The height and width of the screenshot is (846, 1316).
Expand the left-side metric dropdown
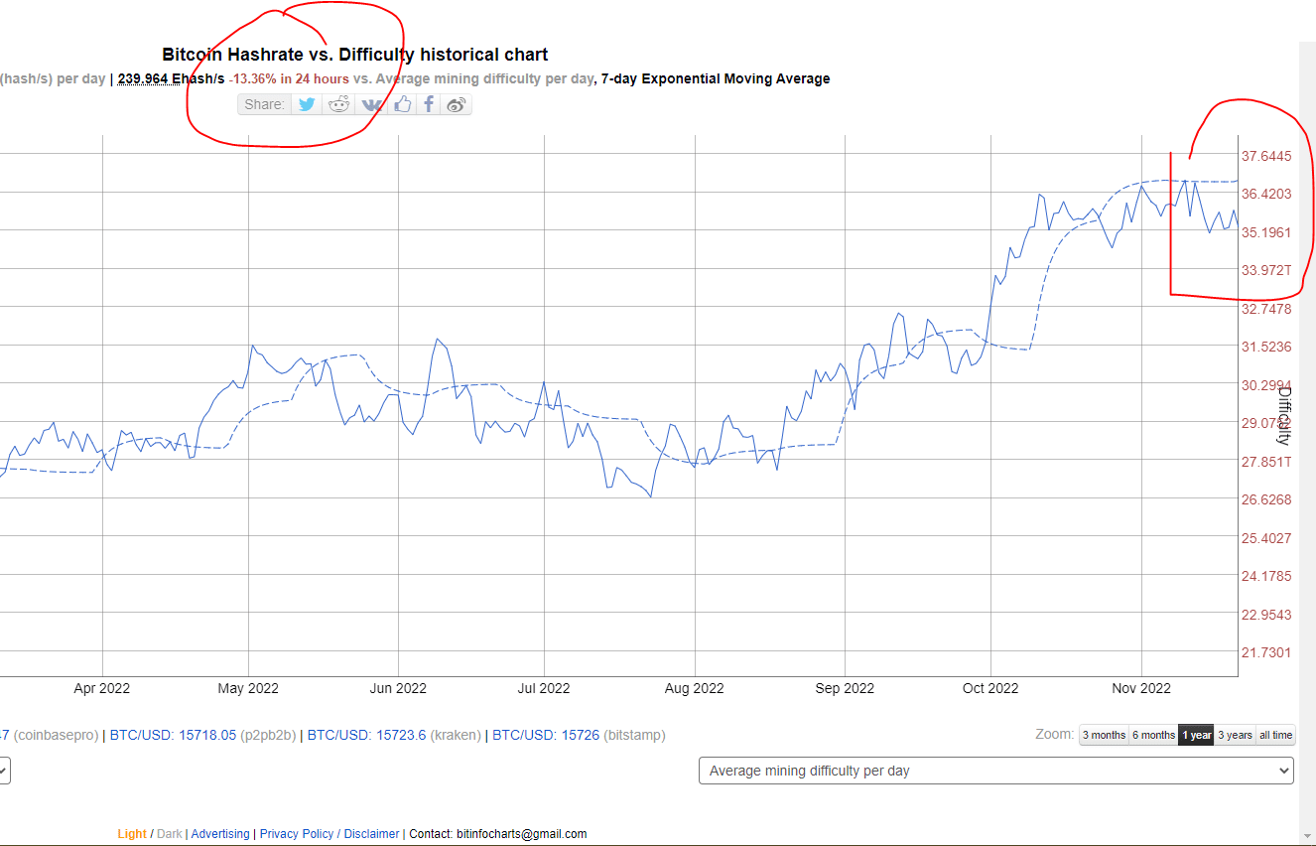[4, 771]
